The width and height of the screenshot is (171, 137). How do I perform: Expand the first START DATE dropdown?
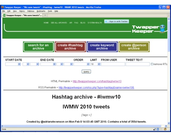point(13,64)
